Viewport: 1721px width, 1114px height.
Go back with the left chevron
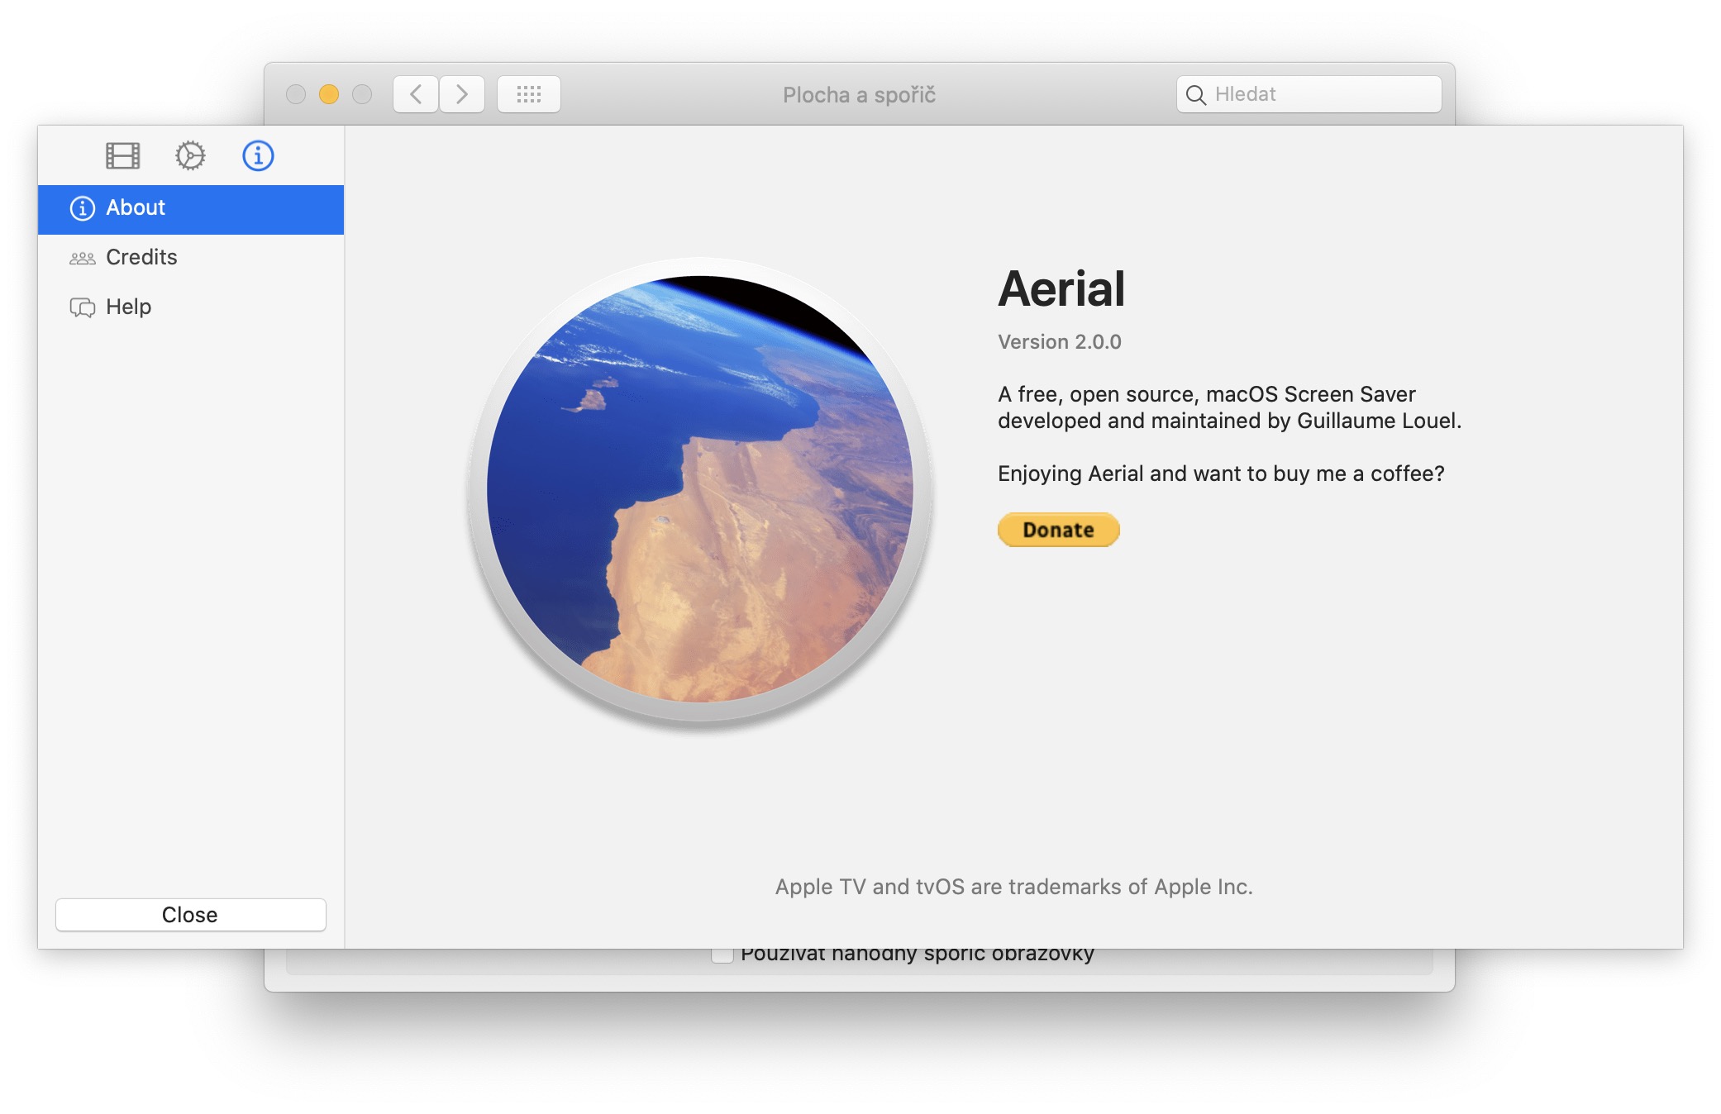(x=416, y=94)
